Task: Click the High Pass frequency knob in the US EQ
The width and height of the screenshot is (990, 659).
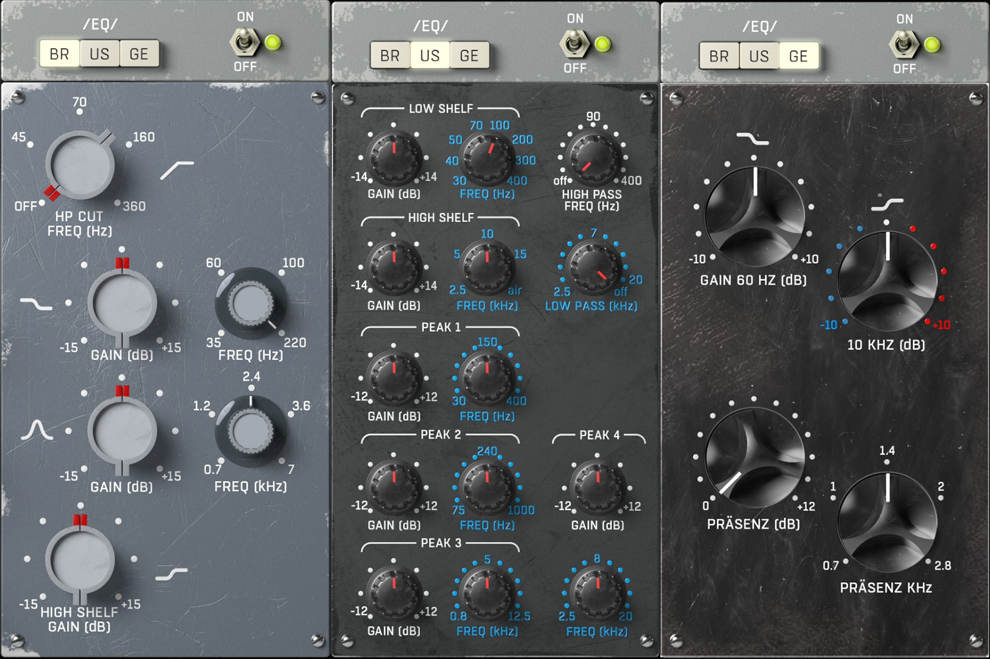Action: coord(593,158)
